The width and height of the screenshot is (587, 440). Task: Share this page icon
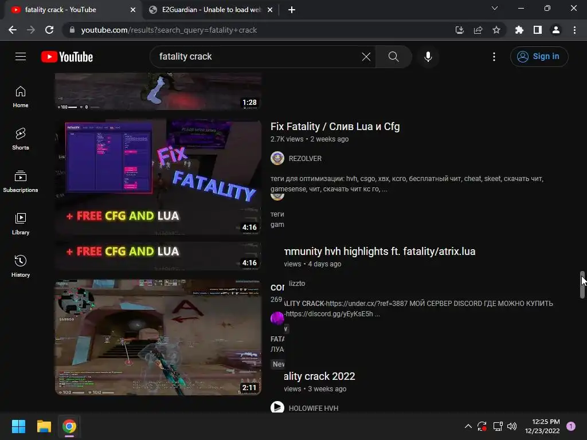478,30
